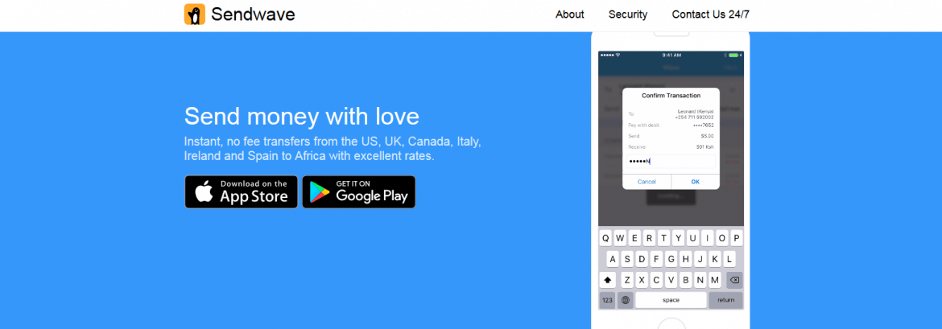Open the Security page
942x329 pixels.
pyautogui.click(x=628, y=14)
